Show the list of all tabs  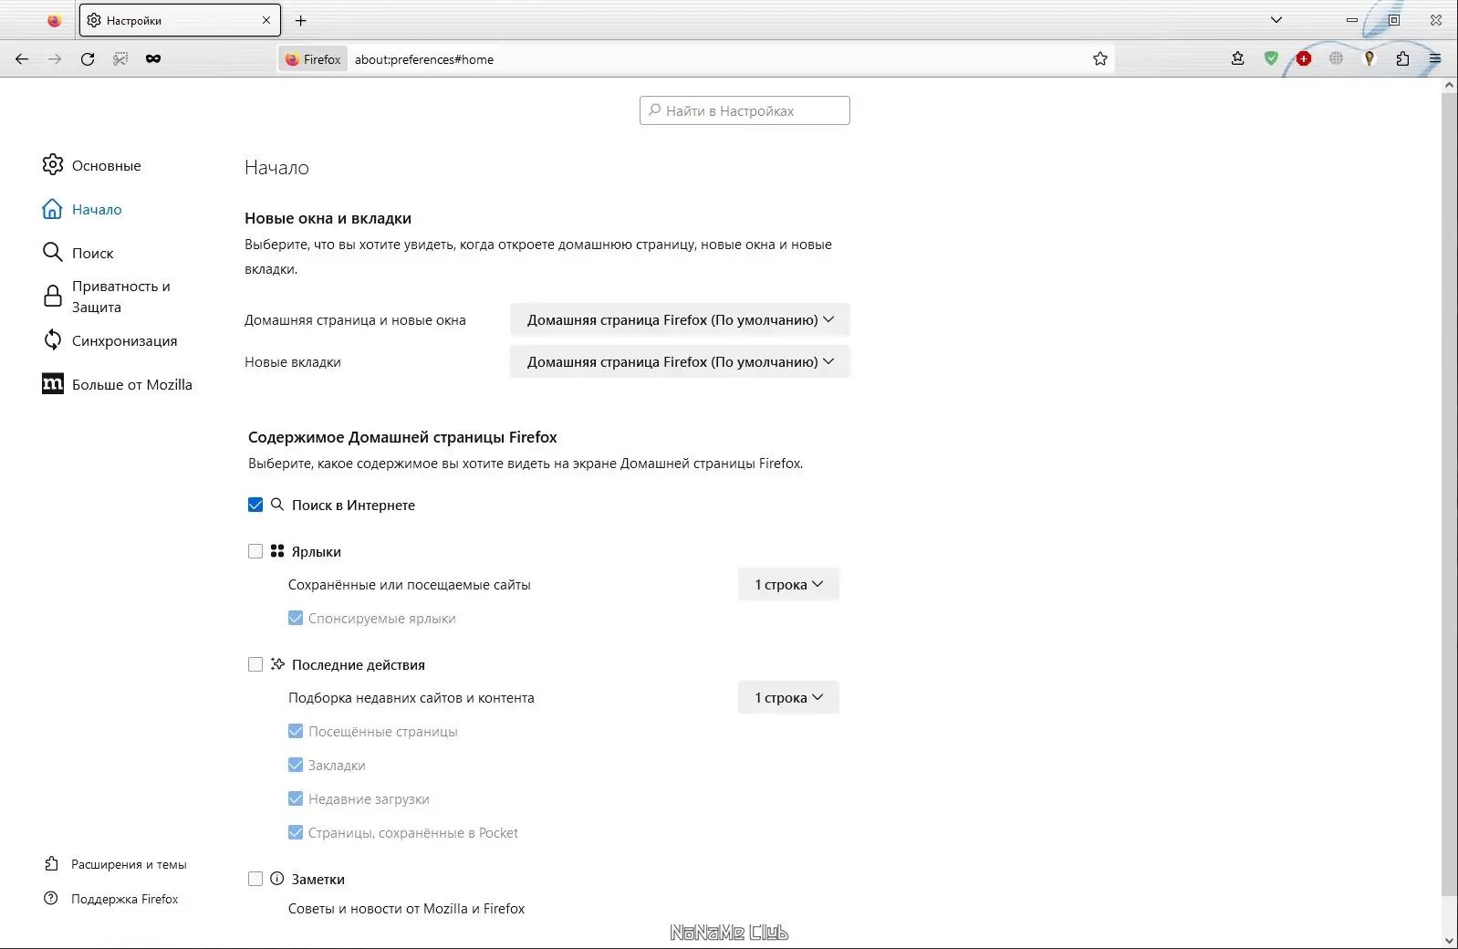coord(1276,20)
